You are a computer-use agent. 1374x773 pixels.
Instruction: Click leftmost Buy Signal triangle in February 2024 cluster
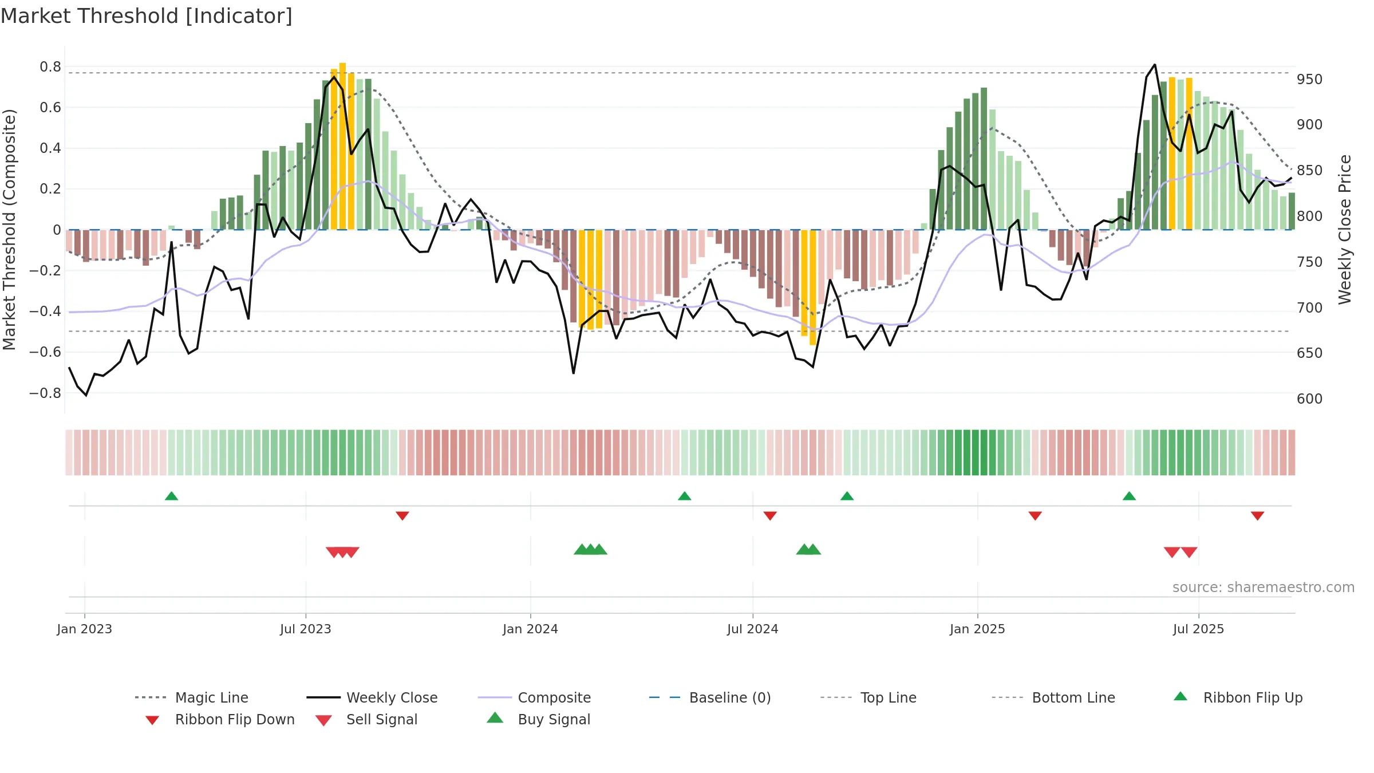click(x=582, y=549)
